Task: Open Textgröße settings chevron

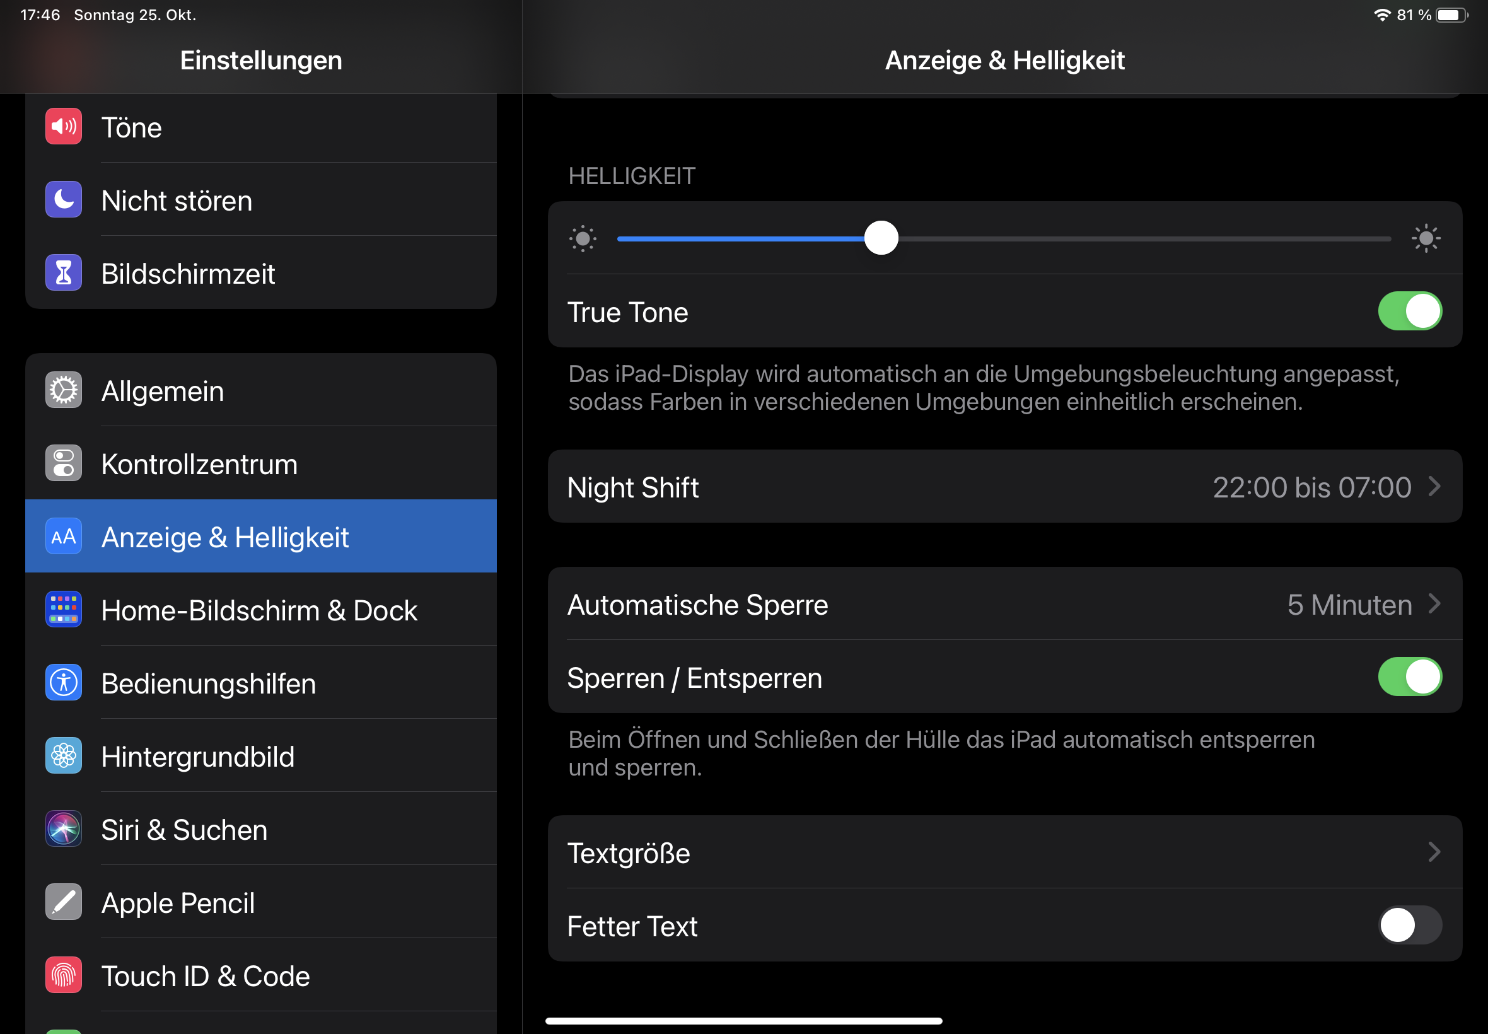Action: pos(1434,852)
